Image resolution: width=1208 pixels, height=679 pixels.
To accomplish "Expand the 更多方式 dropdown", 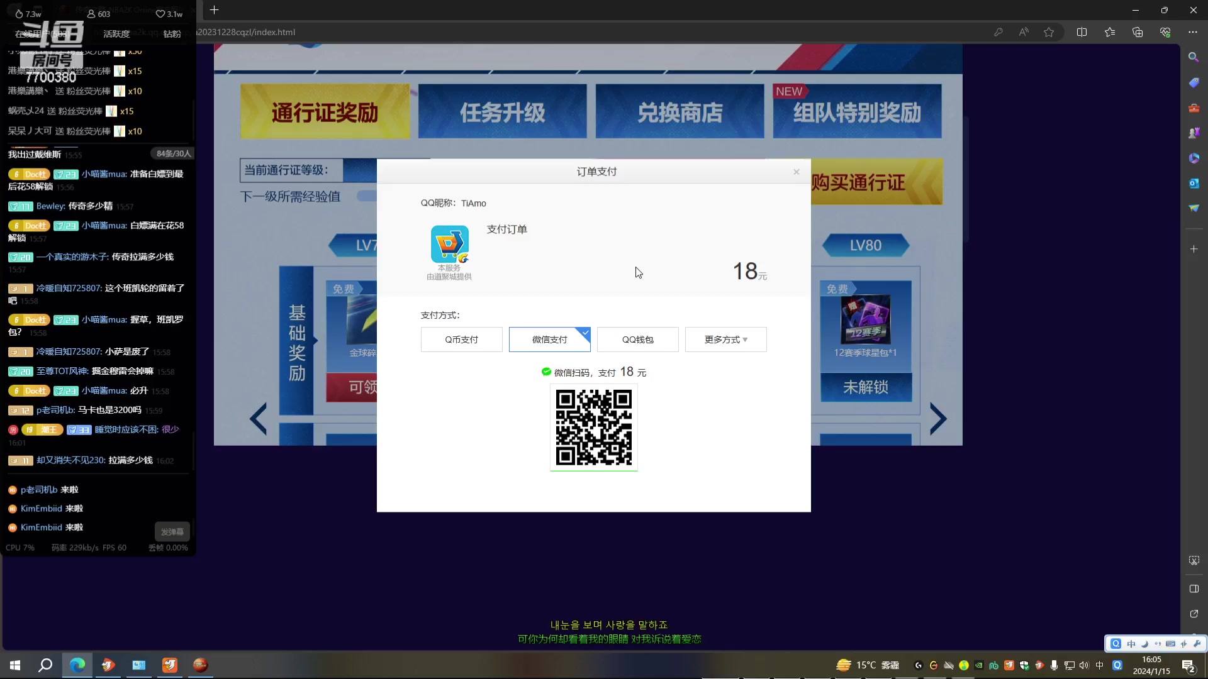I will click(x=725, y=339).
